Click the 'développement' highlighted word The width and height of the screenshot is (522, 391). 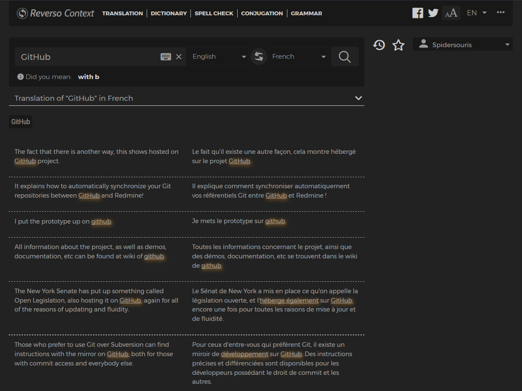(245, 354)
